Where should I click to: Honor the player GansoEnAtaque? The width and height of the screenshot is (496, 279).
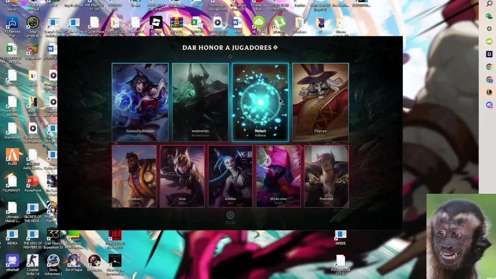coord(140,102)
